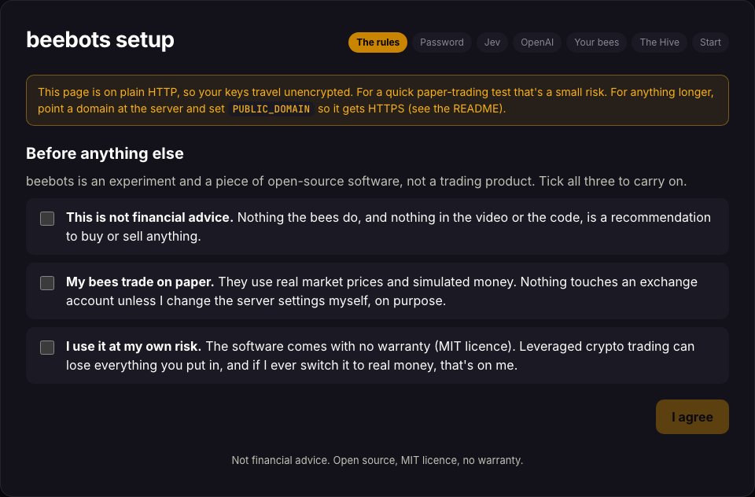
Task: Click the 'My bees trade on paper.' bold label
Action: point(140,282)
